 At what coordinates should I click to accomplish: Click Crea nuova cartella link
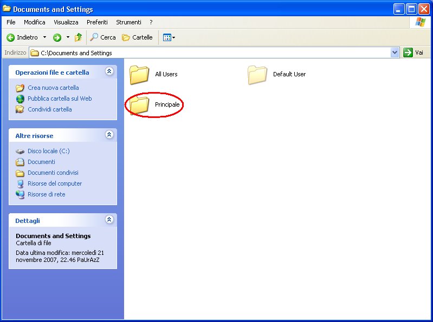[x=53, y=88]
